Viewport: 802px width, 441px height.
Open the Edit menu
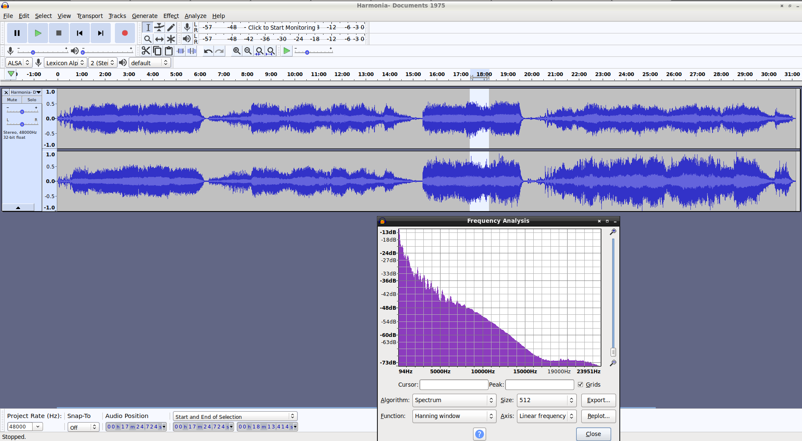tap(24, 16)
